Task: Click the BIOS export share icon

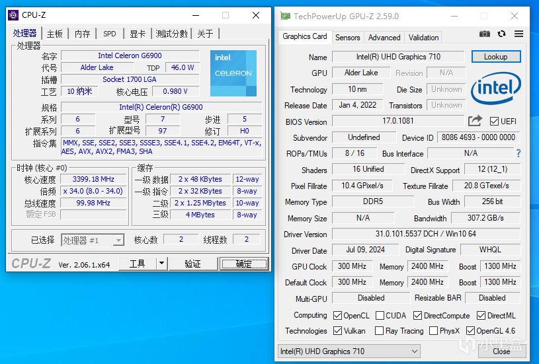Action: (475, 121)
